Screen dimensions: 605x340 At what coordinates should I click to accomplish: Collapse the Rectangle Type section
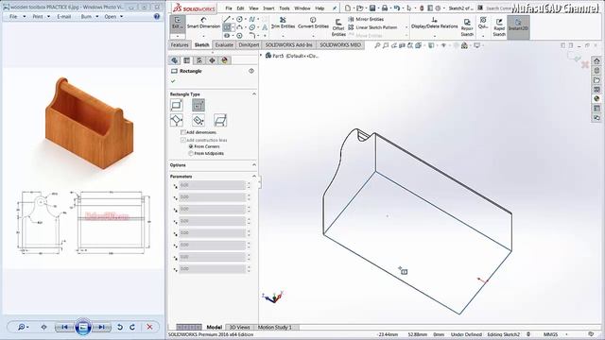254,94
